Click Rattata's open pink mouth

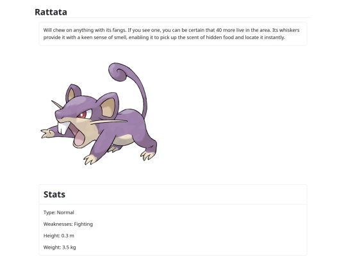pos(78,137)
